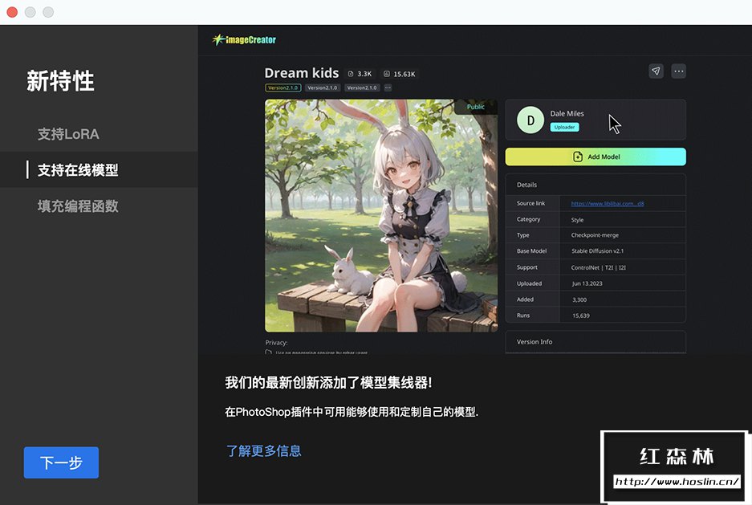The height and width of the screenshot is (505, 752).
Task: Click the Details section header
Action: click(526, 185)
